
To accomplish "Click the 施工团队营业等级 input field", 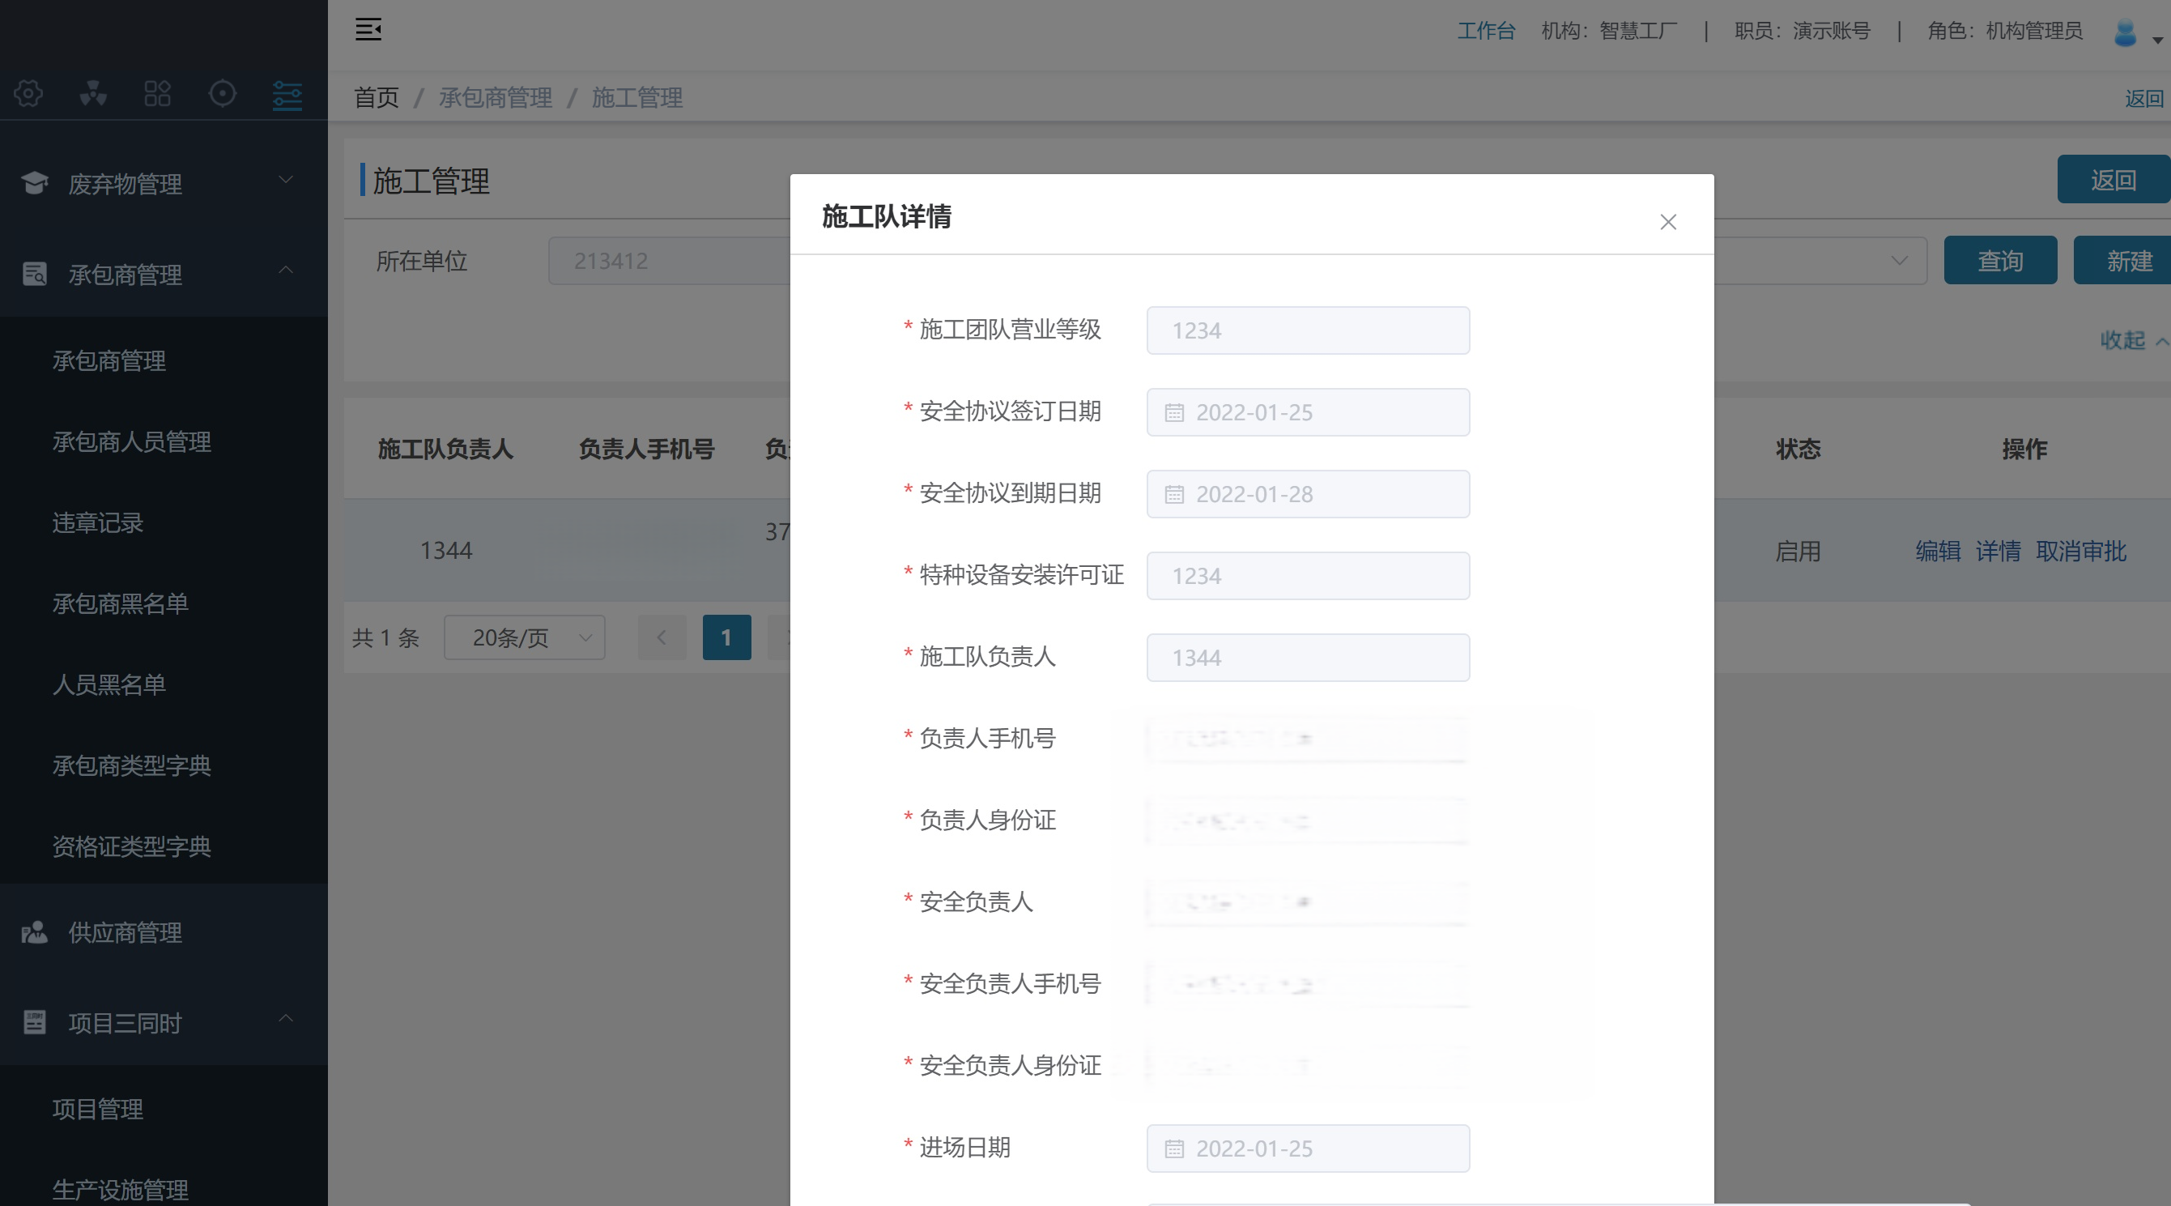I will point(1307,330).
